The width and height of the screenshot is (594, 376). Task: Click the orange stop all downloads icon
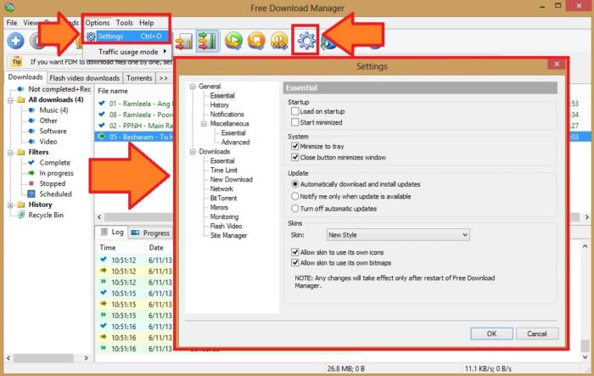pyautogui.click(x=256, y=41)
